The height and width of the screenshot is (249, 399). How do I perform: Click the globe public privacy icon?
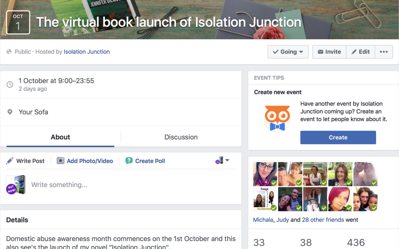(x=9, y=52)
